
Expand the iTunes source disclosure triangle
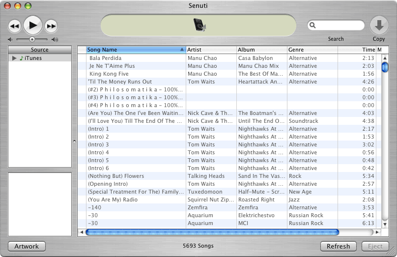coord(14,58)
